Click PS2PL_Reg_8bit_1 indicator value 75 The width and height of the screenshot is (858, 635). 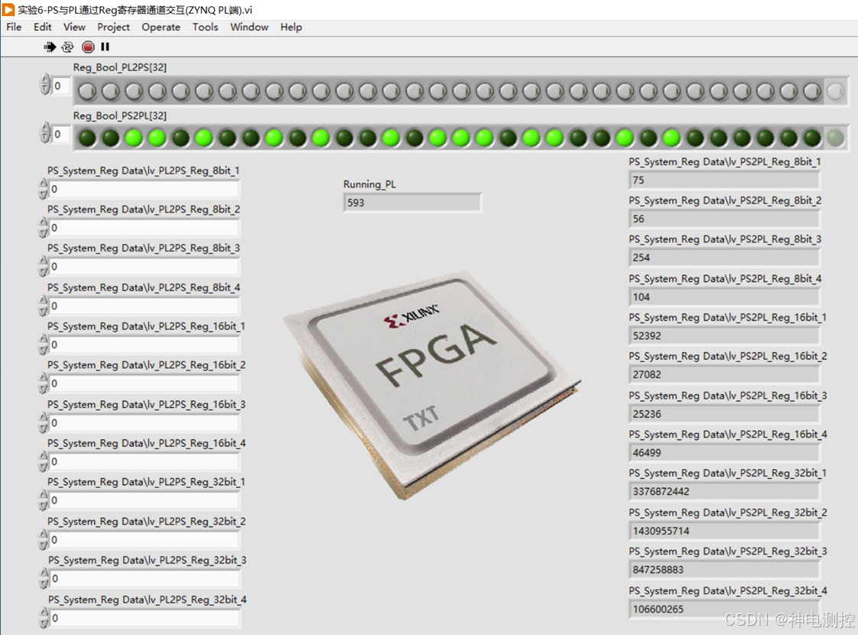coord(724,180)
